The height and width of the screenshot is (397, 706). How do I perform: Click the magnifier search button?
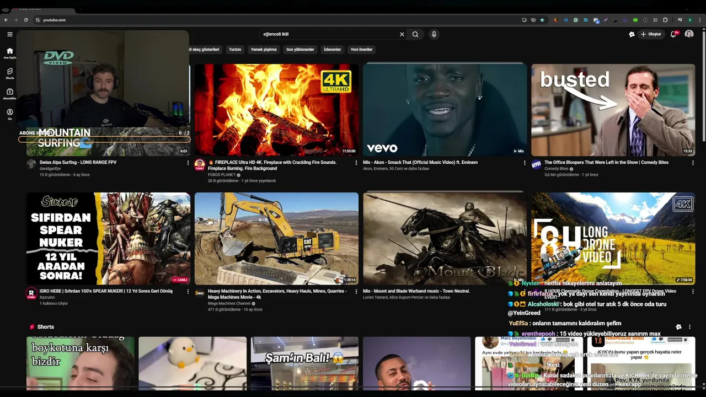[415, 34]
